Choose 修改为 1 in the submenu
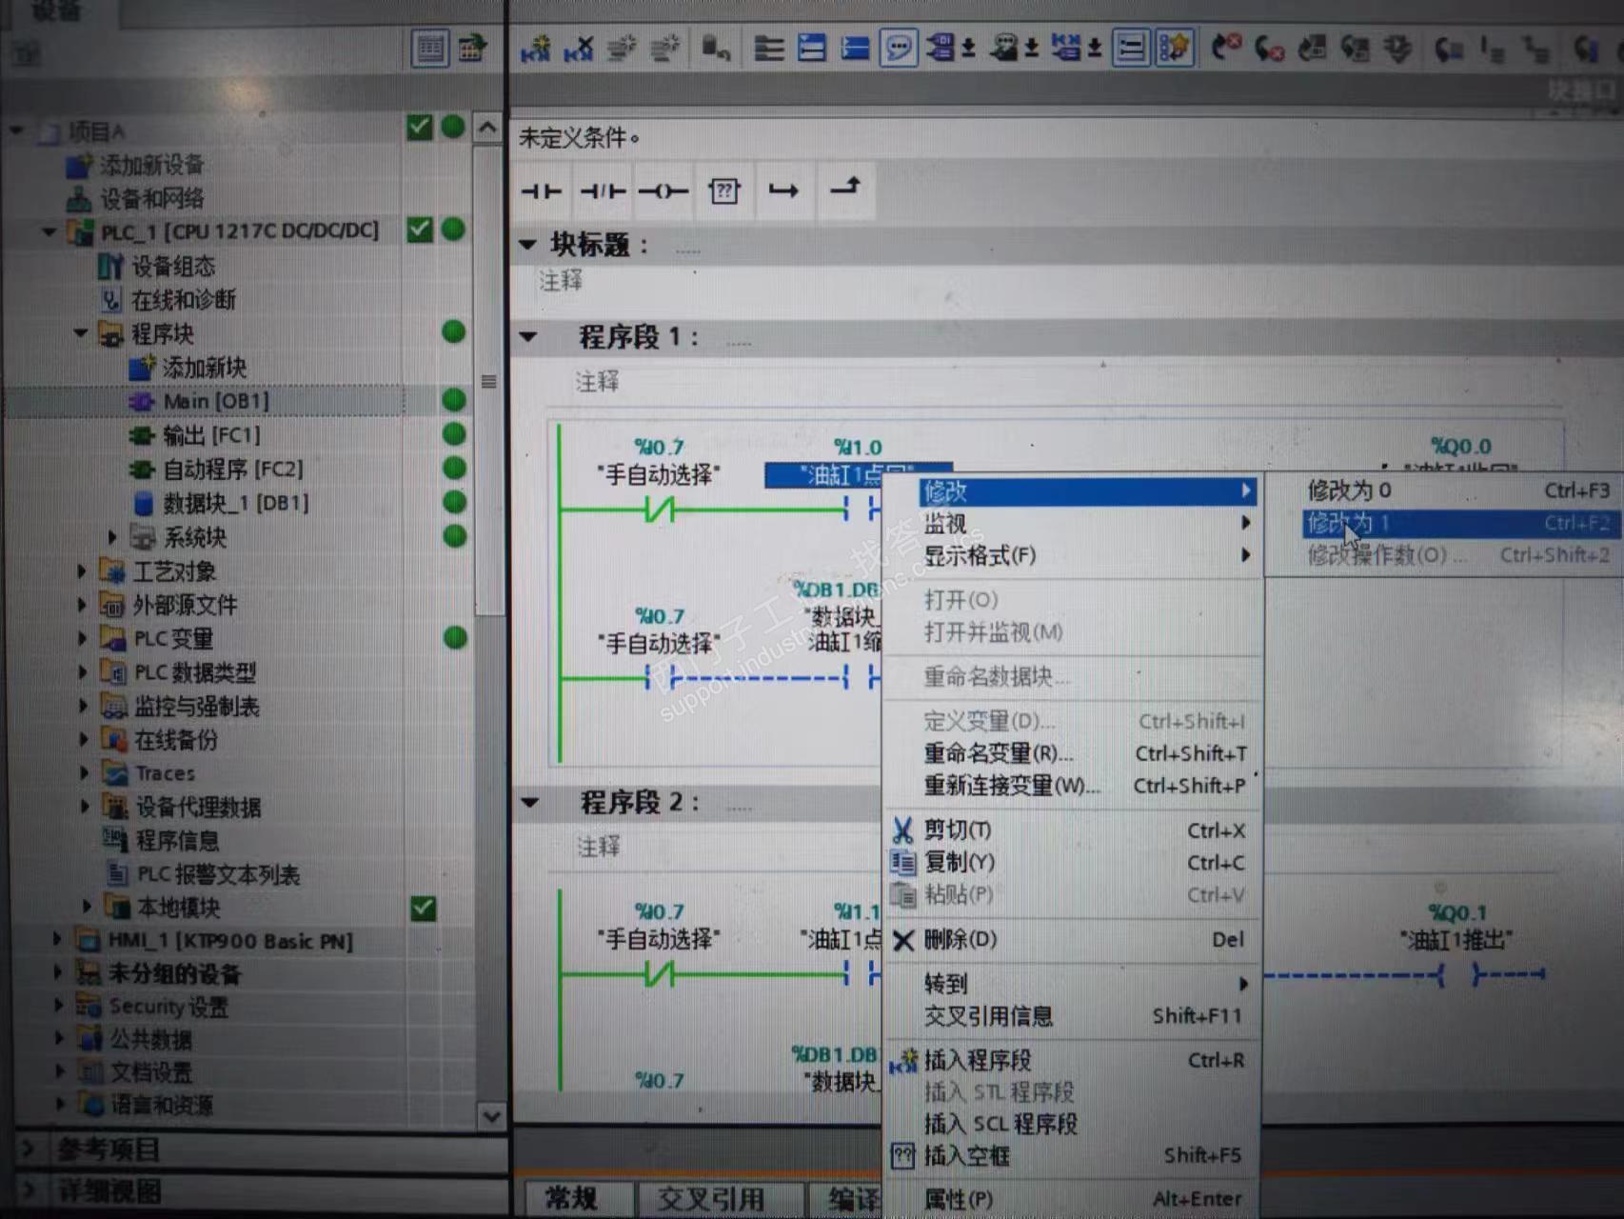This screenshot has height=1219, width=1624. [x=1459, y=523]
